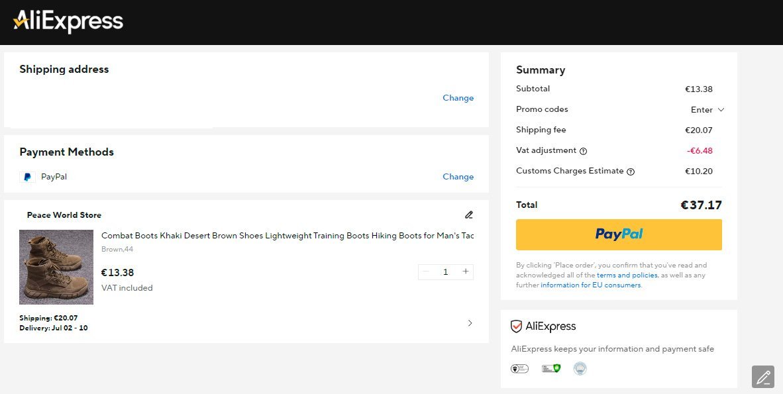The height and width of the screenshot is (394, 783).
Task: Click the Delivery: Jul 02 - 10 text
Action: pos(54,328)
